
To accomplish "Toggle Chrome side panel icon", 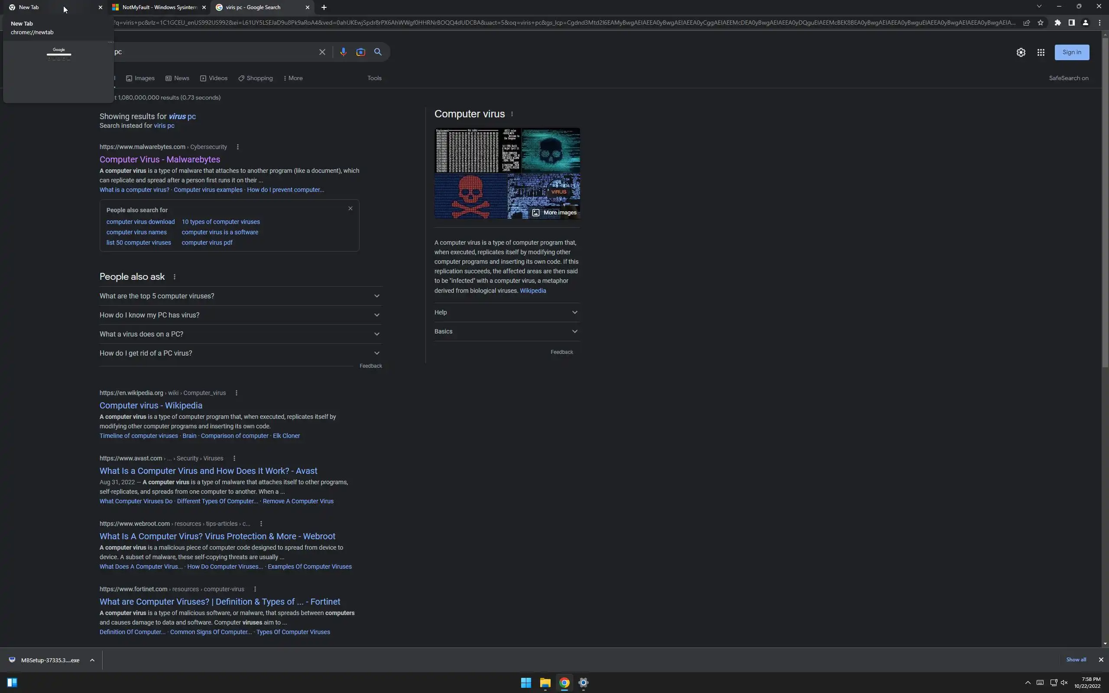I will pos(1071,23).
